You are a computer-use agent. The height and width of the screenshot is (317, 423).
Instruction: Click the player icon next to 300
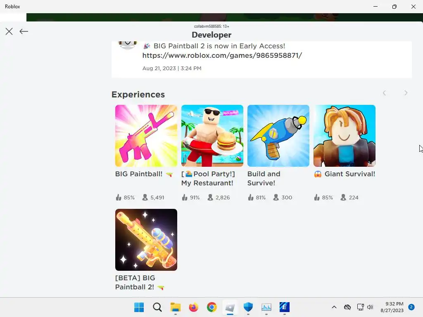pos(276,197)
